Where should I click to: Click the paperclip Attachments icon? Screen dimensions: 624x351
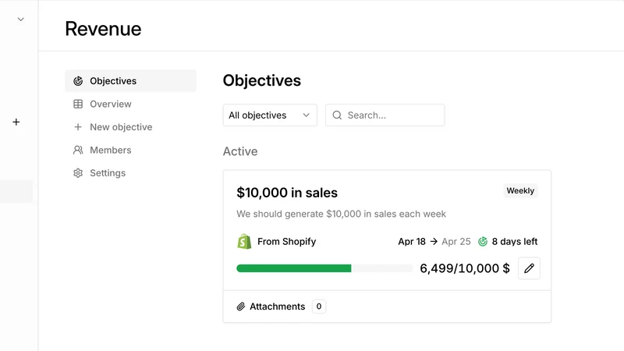click(241, 307)
